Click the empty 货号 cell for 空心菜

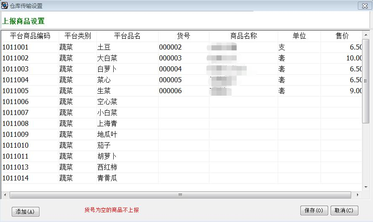(183, 102)
